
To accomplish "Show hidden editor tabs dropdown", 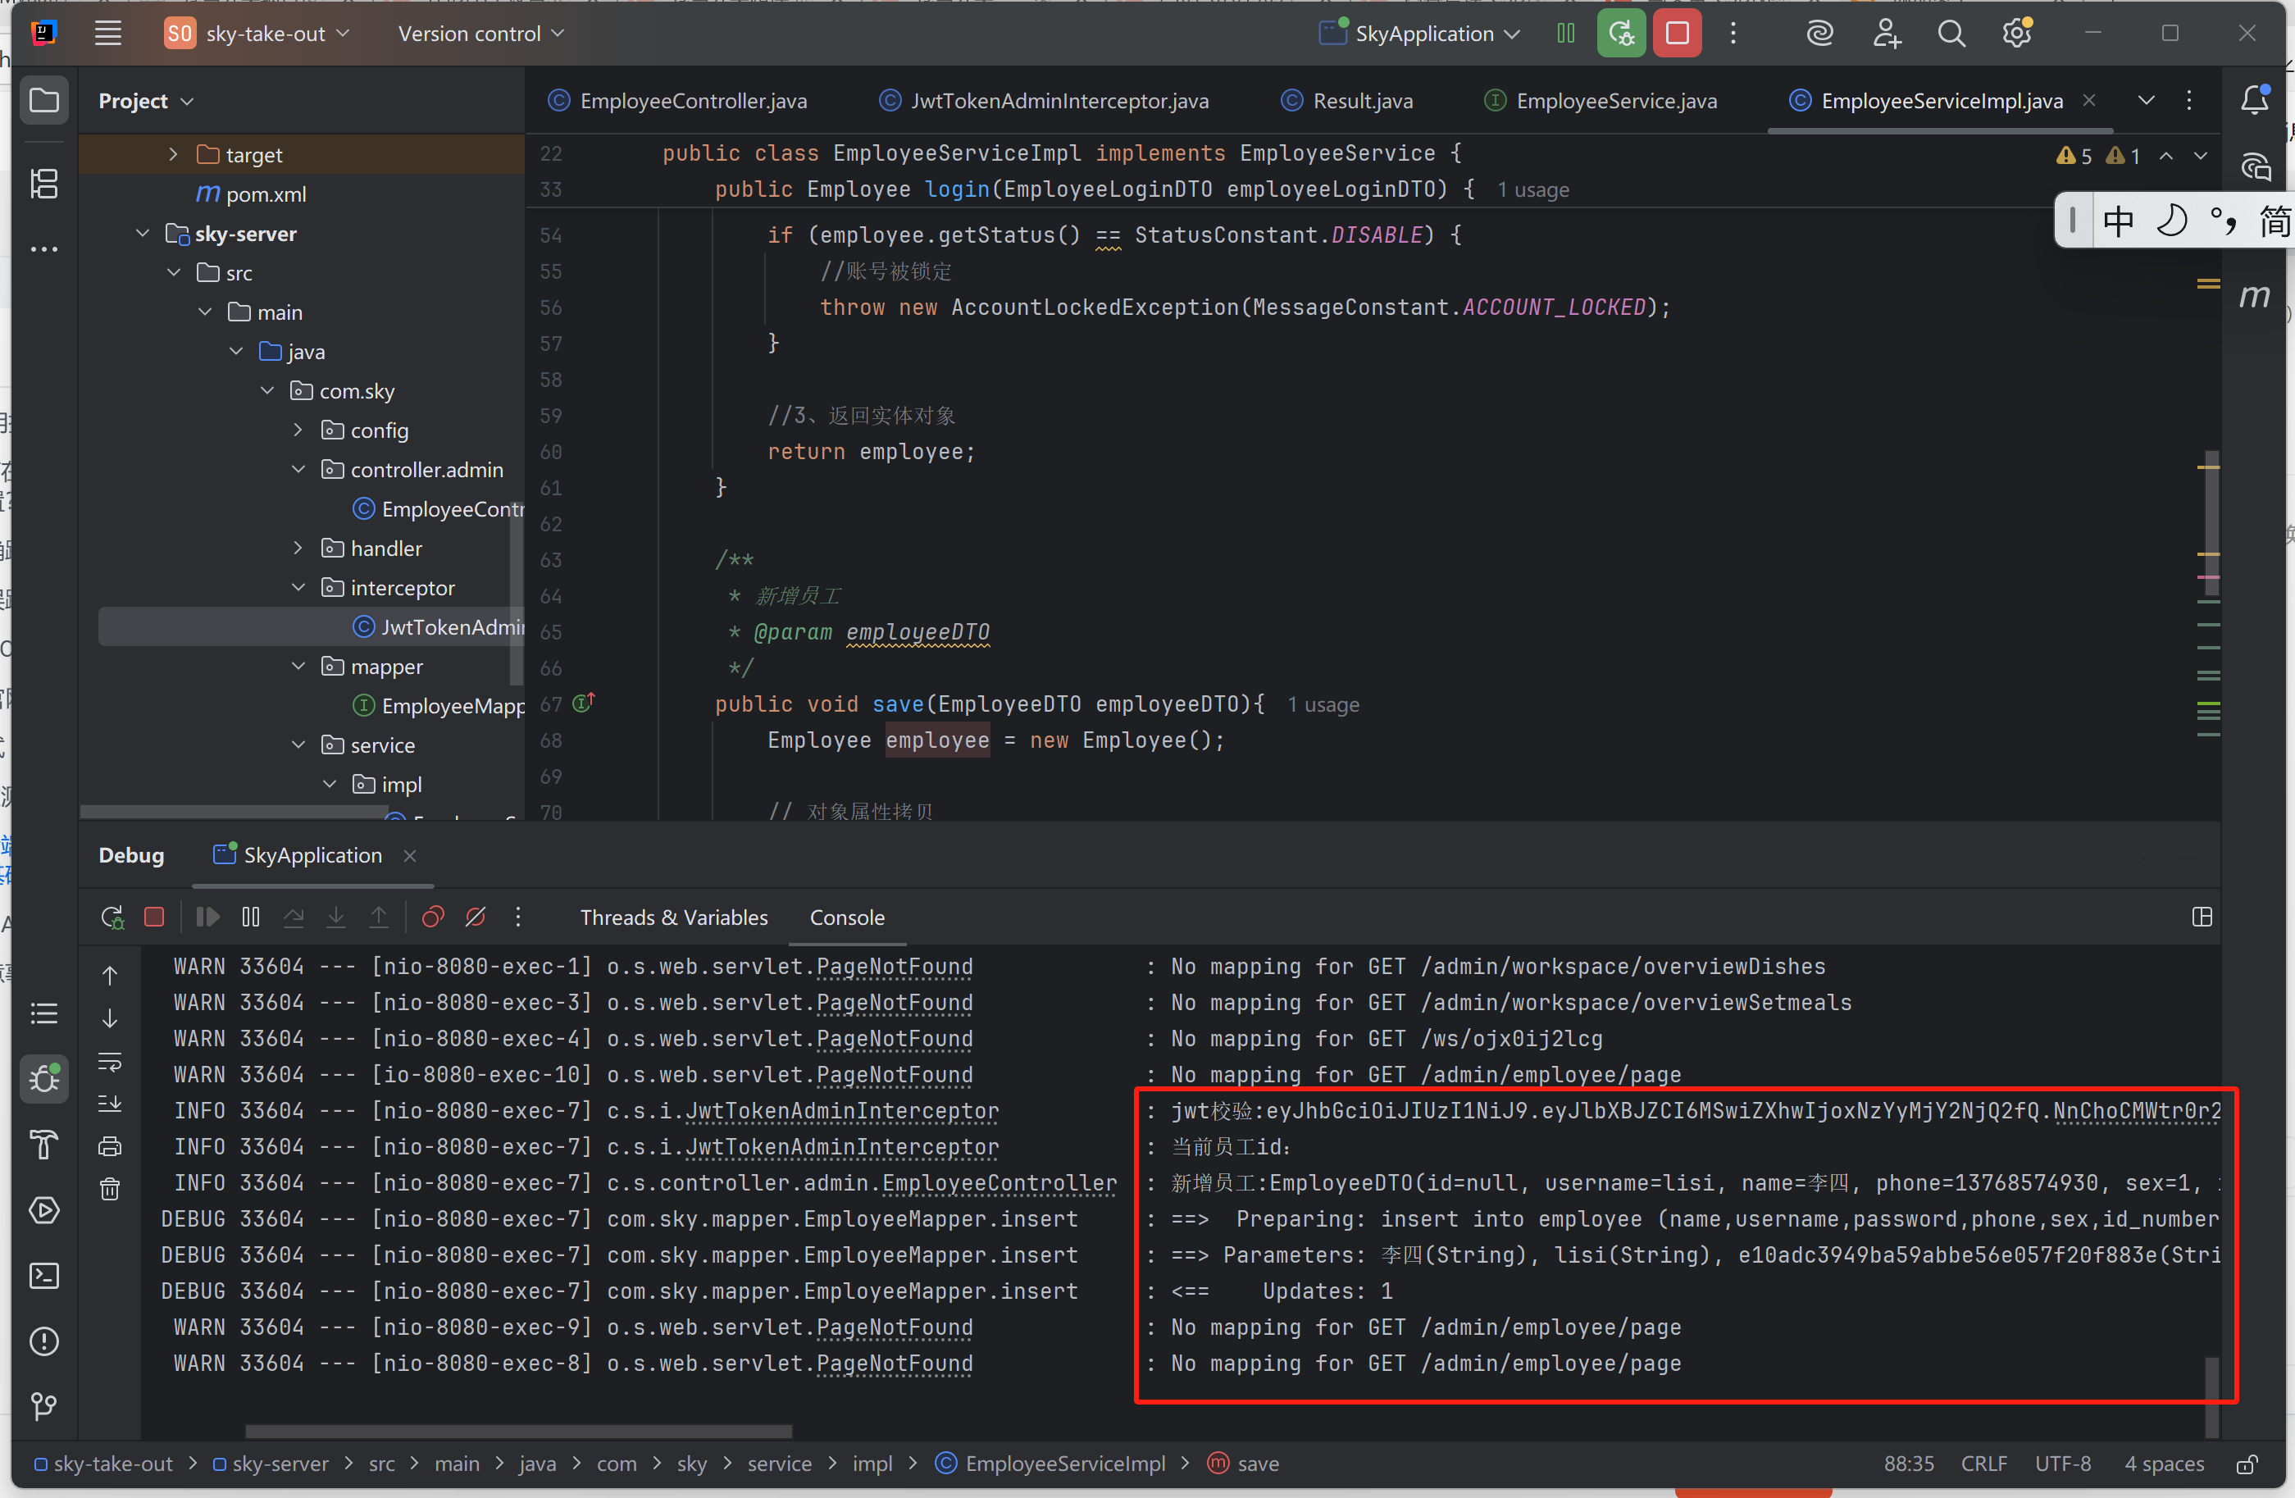I will pos(2146,100).
